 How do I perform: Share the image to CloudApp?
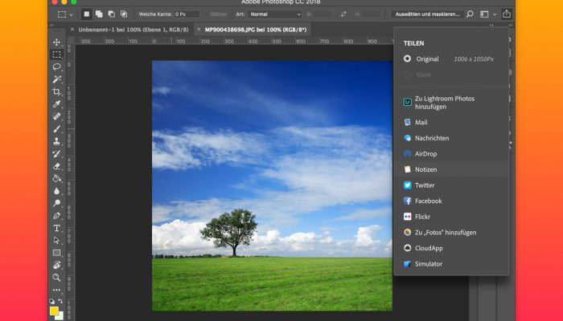451,248
